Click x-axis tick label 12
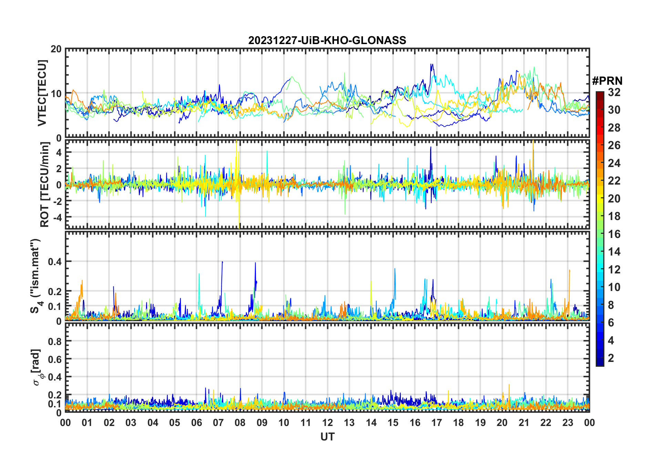The image size is (655, 458). pyautogui.click(x=327, y=423)
